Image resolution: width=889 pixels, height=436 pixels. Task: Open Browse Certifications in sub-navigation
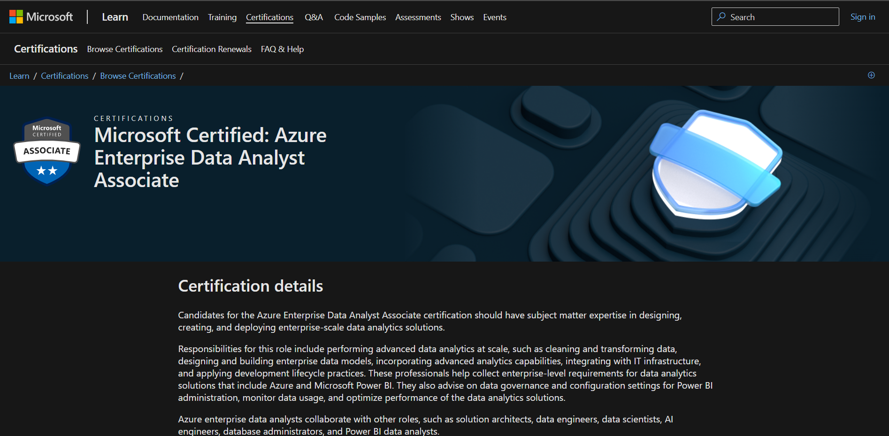point(125,49)
